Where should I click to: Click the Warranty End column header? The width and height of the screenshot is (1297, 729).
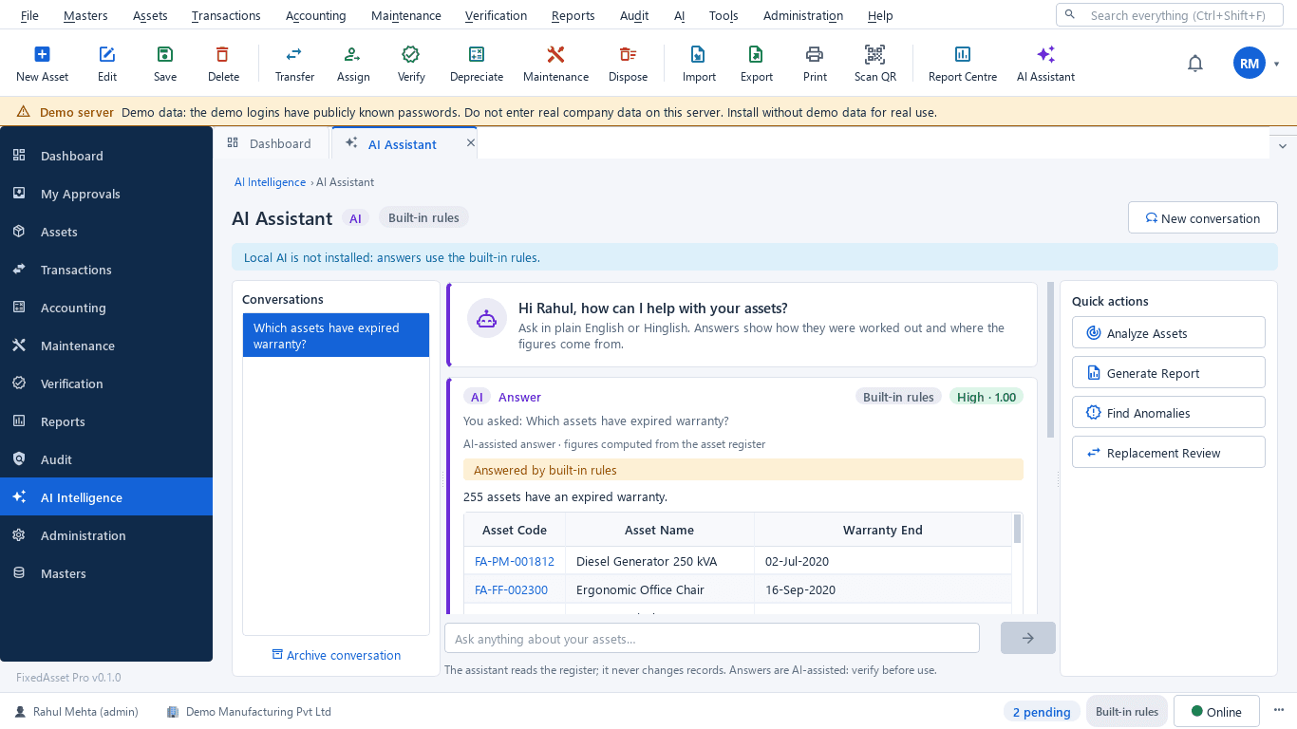coord(883,530)
